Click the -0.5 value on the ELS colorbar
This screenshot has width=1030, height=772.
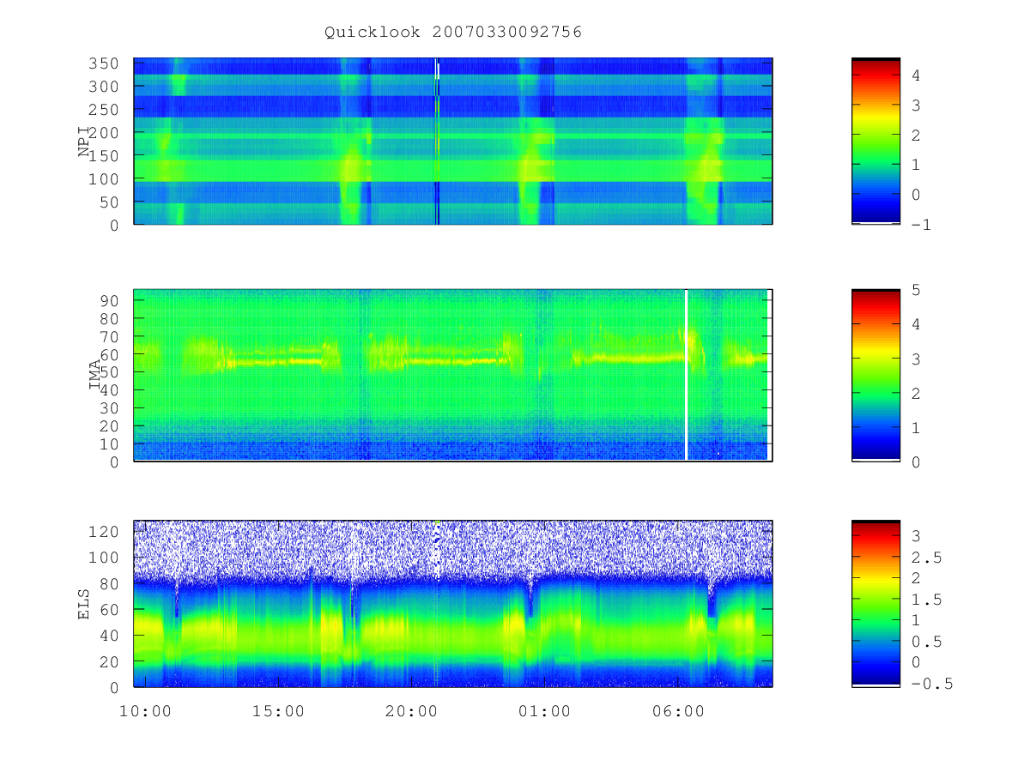coord(931,684)
